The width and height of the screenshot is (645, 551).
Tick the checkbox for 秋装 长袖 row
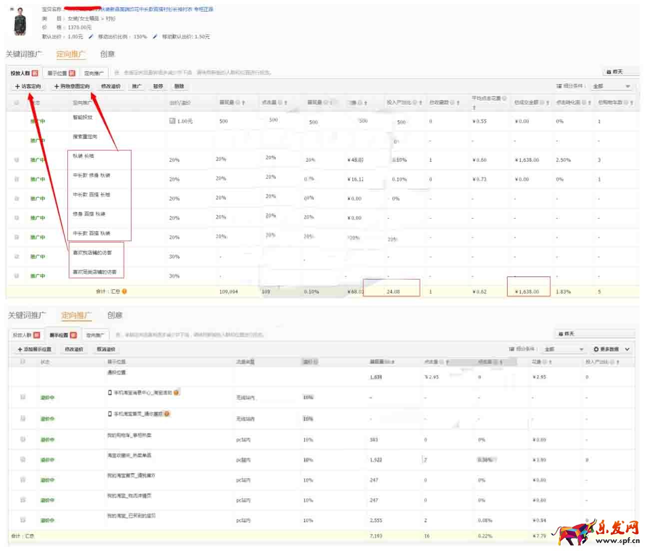click(x=17, y=160)
